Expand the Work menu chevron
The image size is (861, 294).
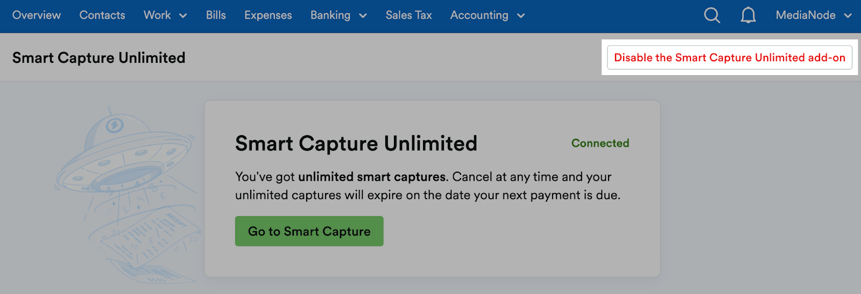coord(183,16)
